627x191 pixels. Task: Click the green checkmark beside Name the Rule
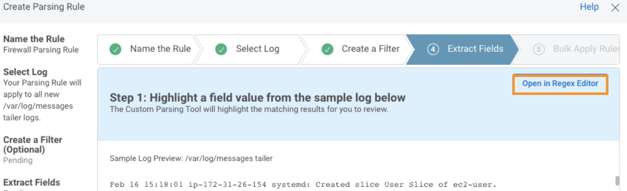point(115,49)
